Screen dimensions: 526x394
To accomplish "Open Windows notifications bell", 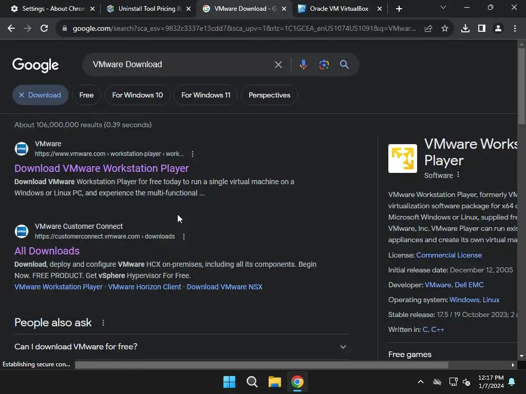I will pyautogui.click(x=512, y=382).
